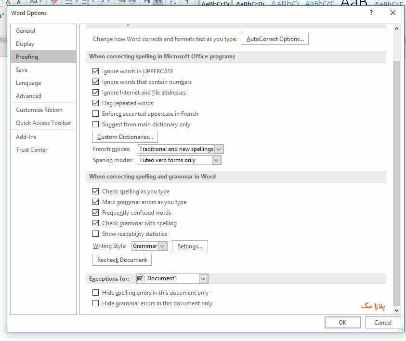Uncheck Ignore Internet and file addresses
This screenshot has height=341, width=406.
click(x=95, y=92)
